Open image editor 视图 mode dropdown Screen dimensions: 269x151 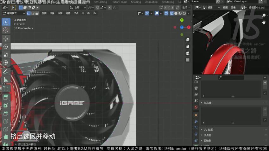point(211,8)
